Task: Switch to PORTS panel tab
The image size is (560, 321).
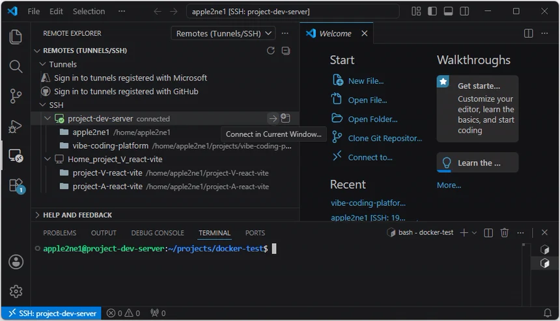Action: [255, 233]
